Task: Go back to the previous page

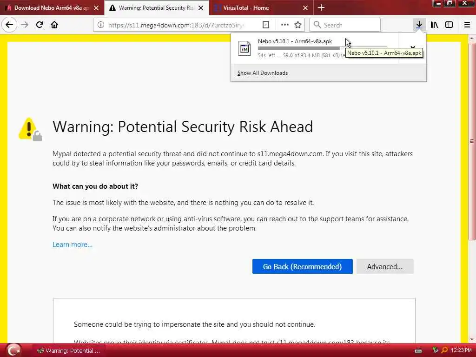Action: tap(9, 25)
